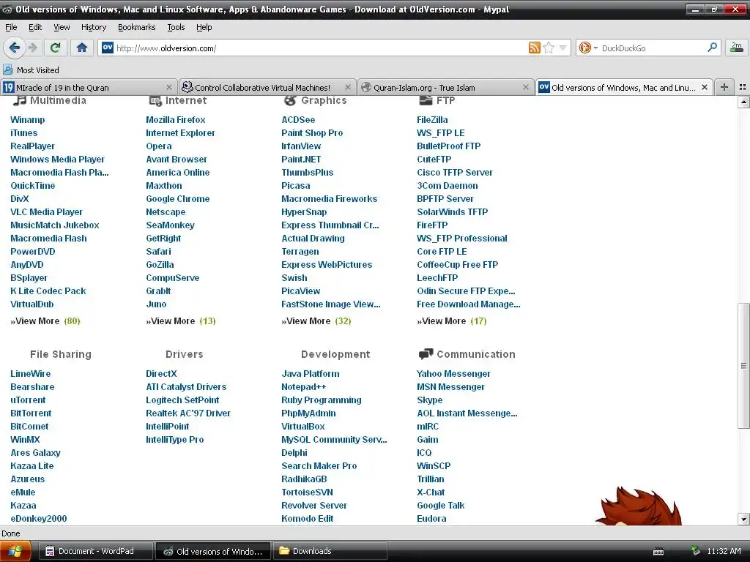The width and height of the screenshot is (750, 562).
Task: Click the Forward arrow button
Action: pos(32,48)
